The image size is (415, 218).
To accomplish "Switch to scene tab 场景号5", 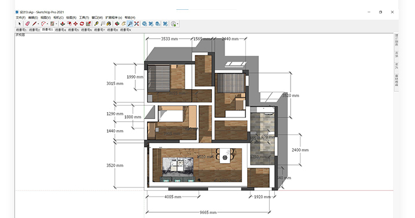I will point(74,30).
